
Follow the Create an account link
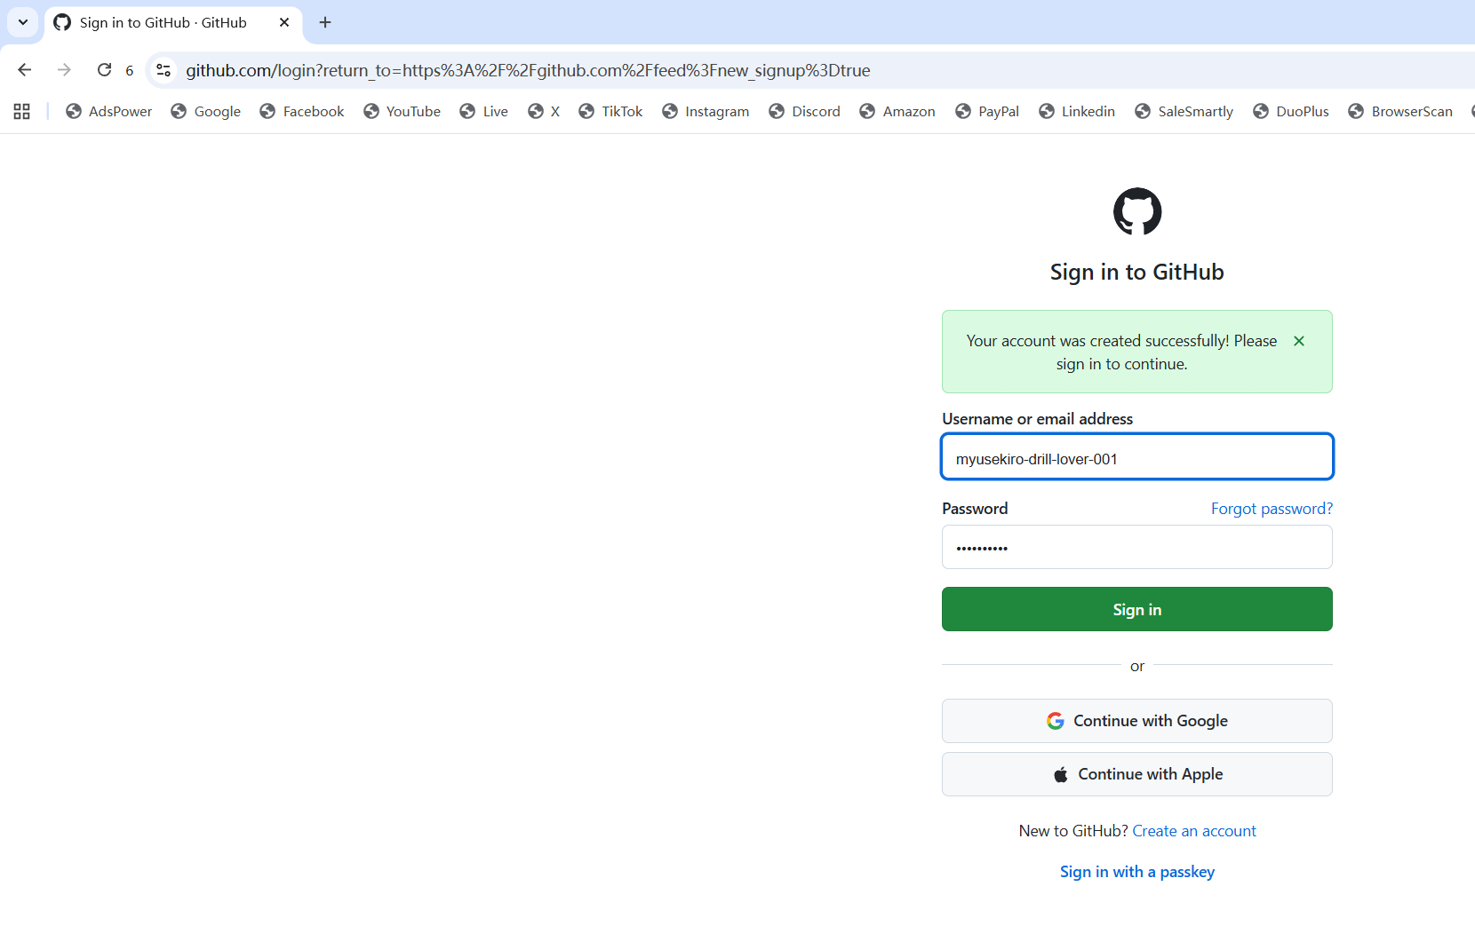point(1193,831)
